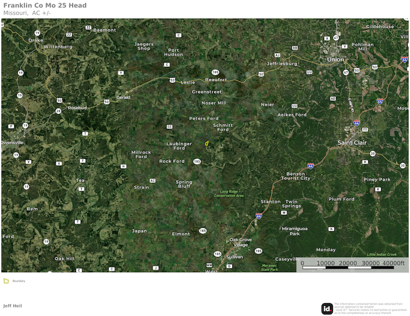Select the Little Indian Creek label
410x316 pixels.
[x=383, y=254]
